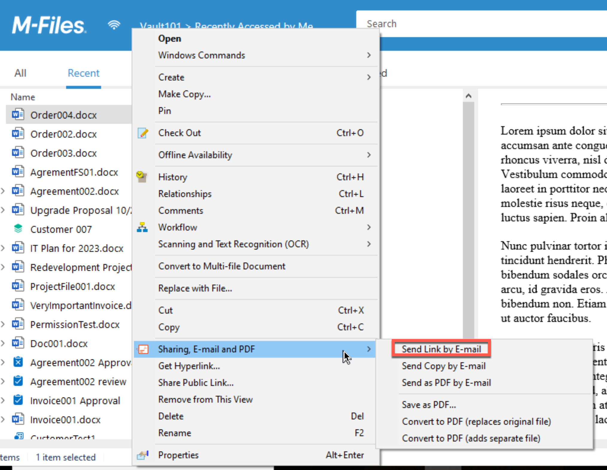Click the Word icon beside PermissionTest.docx

[18, 324]
